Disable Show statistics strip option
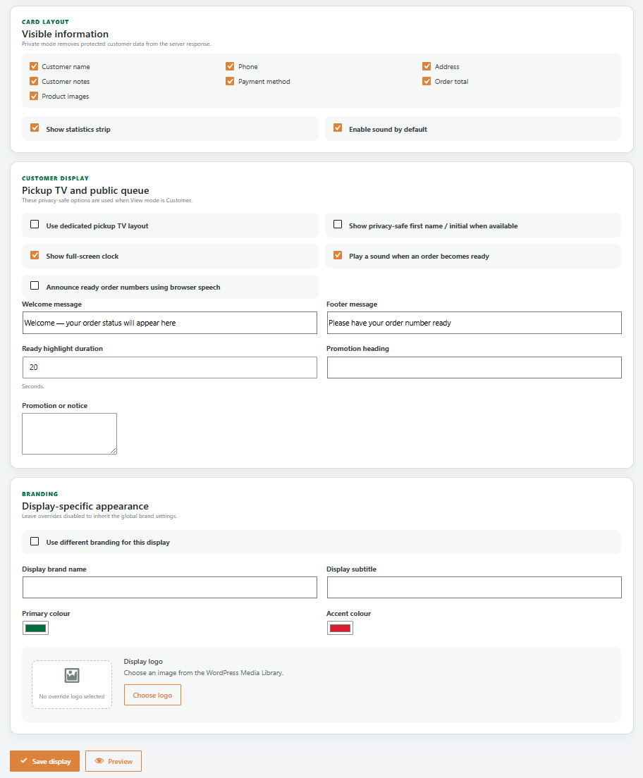Viewport: 643px width, 778px height. pos(35,128)
